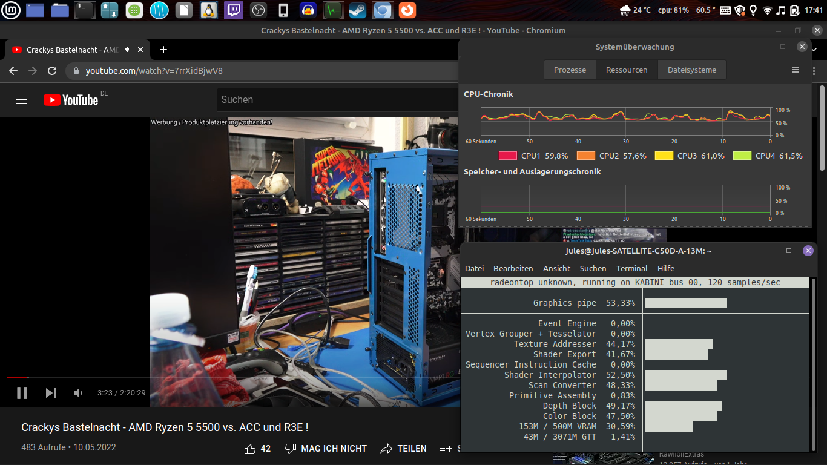The width and height of the screenshot is (827, 465).
Task: Click TEILEN to share the video
Action: (x=403, y=449)
